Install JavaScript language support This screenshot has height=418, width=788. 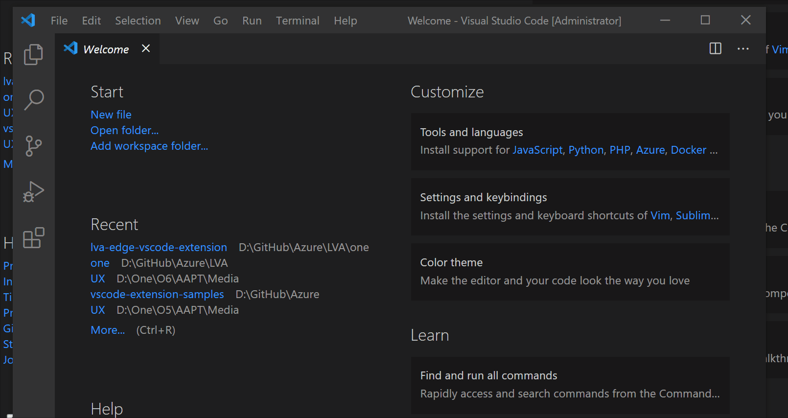[x=537, y=150]
